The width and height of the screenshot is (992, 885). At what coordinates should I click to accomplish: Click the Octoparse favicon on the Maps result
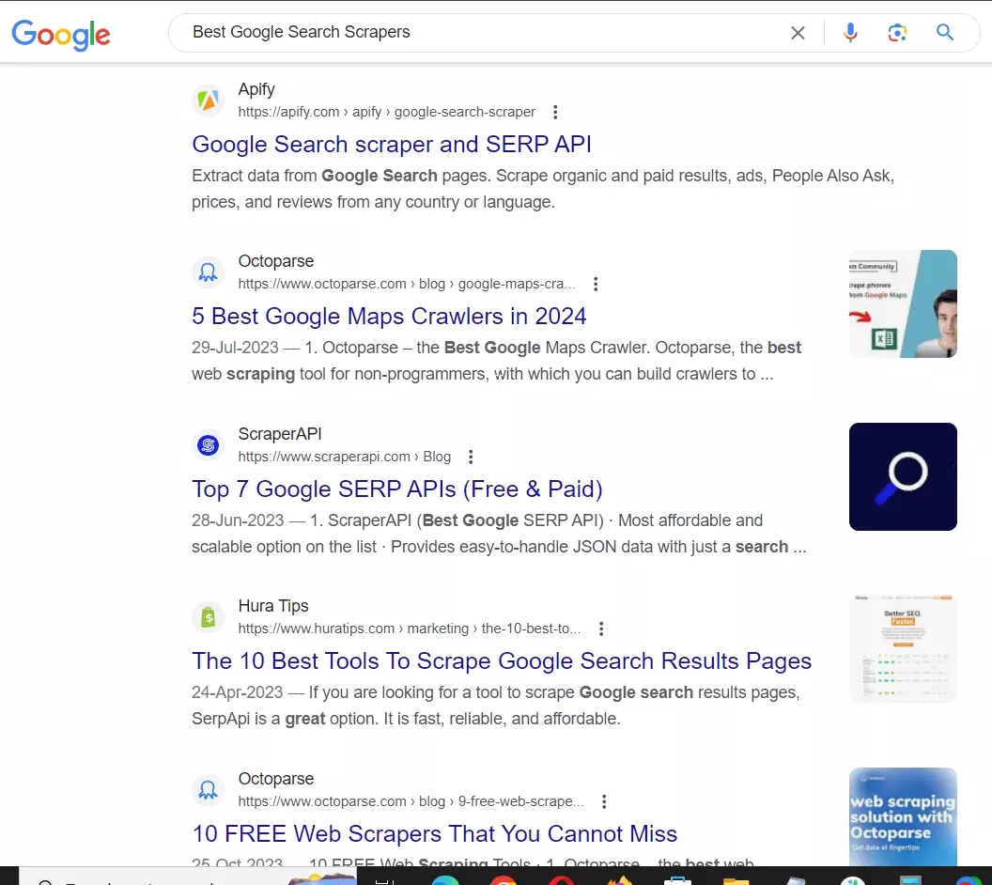click(208, 272)
